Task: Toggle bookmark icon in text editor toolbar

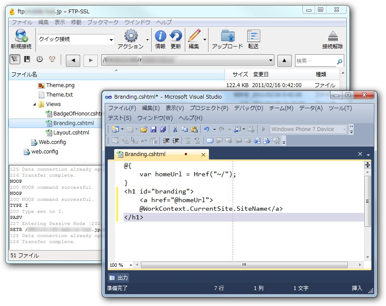Action: point(210,141)
